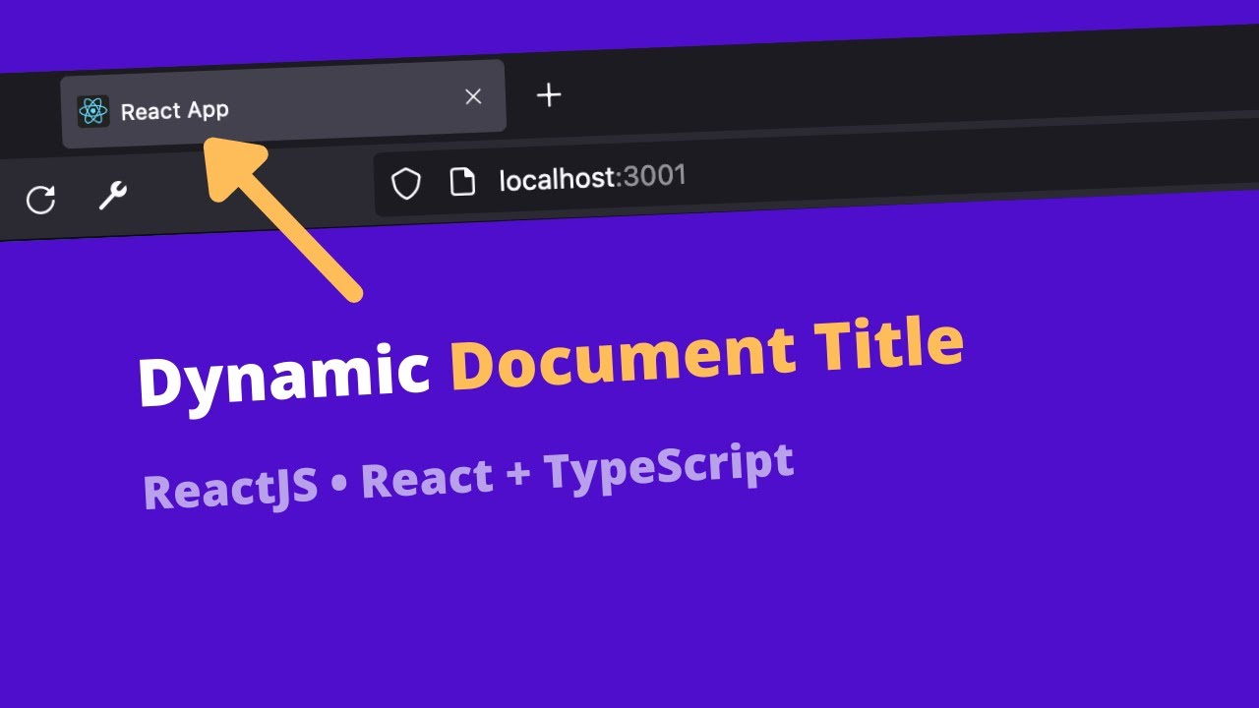The image size is (1259, 708).
Task: Click the shield tracking protection icon
Action: tap(406, 184)
